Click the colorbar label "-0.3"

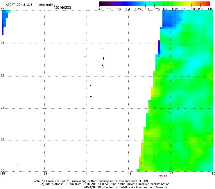[146, 9]
